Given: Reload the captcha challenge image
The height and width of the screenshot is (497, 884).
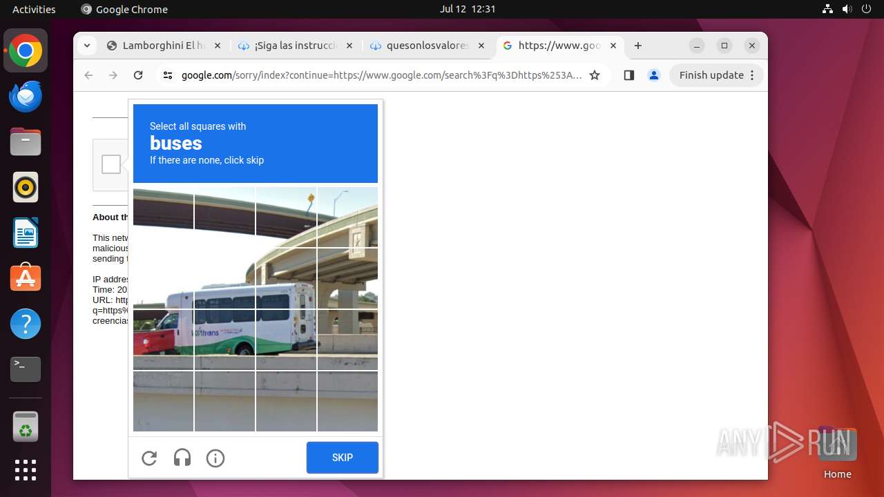Looking at the screenshot, I should coord(149,458).
